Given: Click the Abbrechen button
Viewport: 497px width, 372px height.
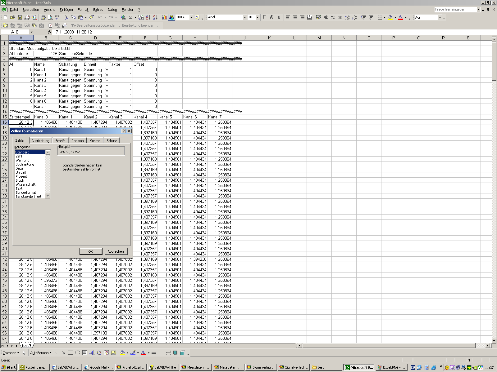Looking at the screenshot, I should point(116,251).
